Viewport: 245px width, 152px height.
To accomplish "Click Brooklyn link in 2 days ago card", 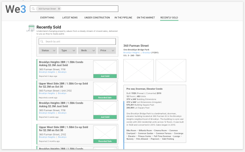I will [62, 72].
